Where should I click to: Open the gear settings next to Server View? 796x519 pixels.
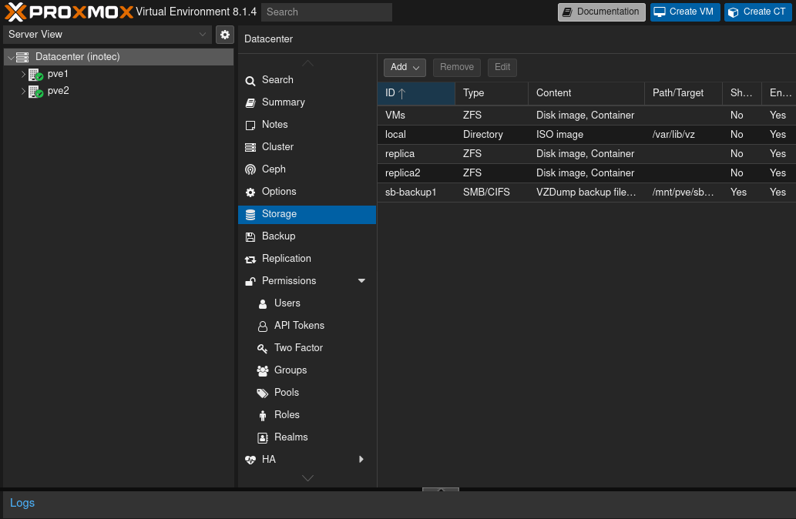225,35
